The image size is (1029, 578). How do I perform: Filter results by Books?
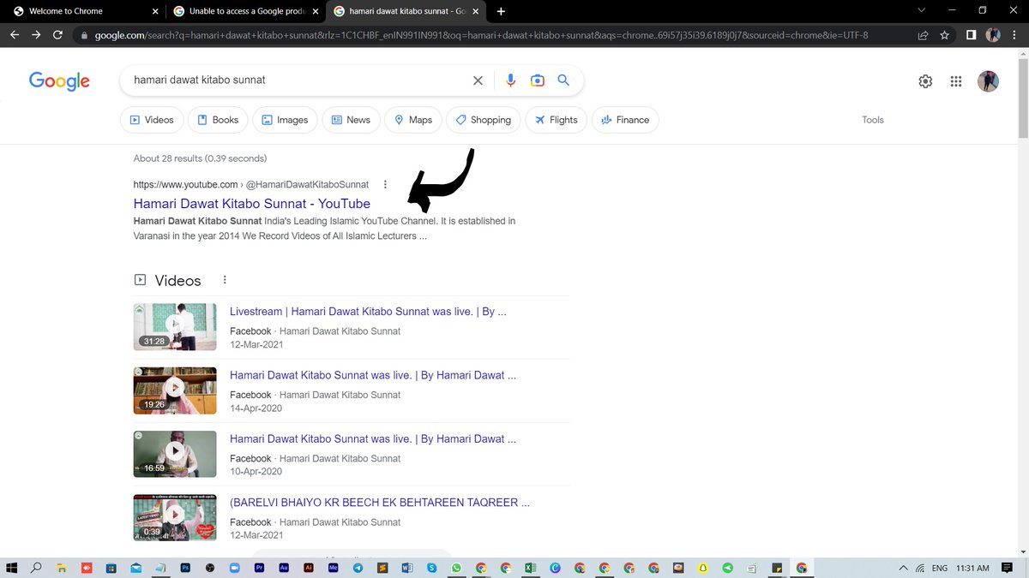(218, 120)
